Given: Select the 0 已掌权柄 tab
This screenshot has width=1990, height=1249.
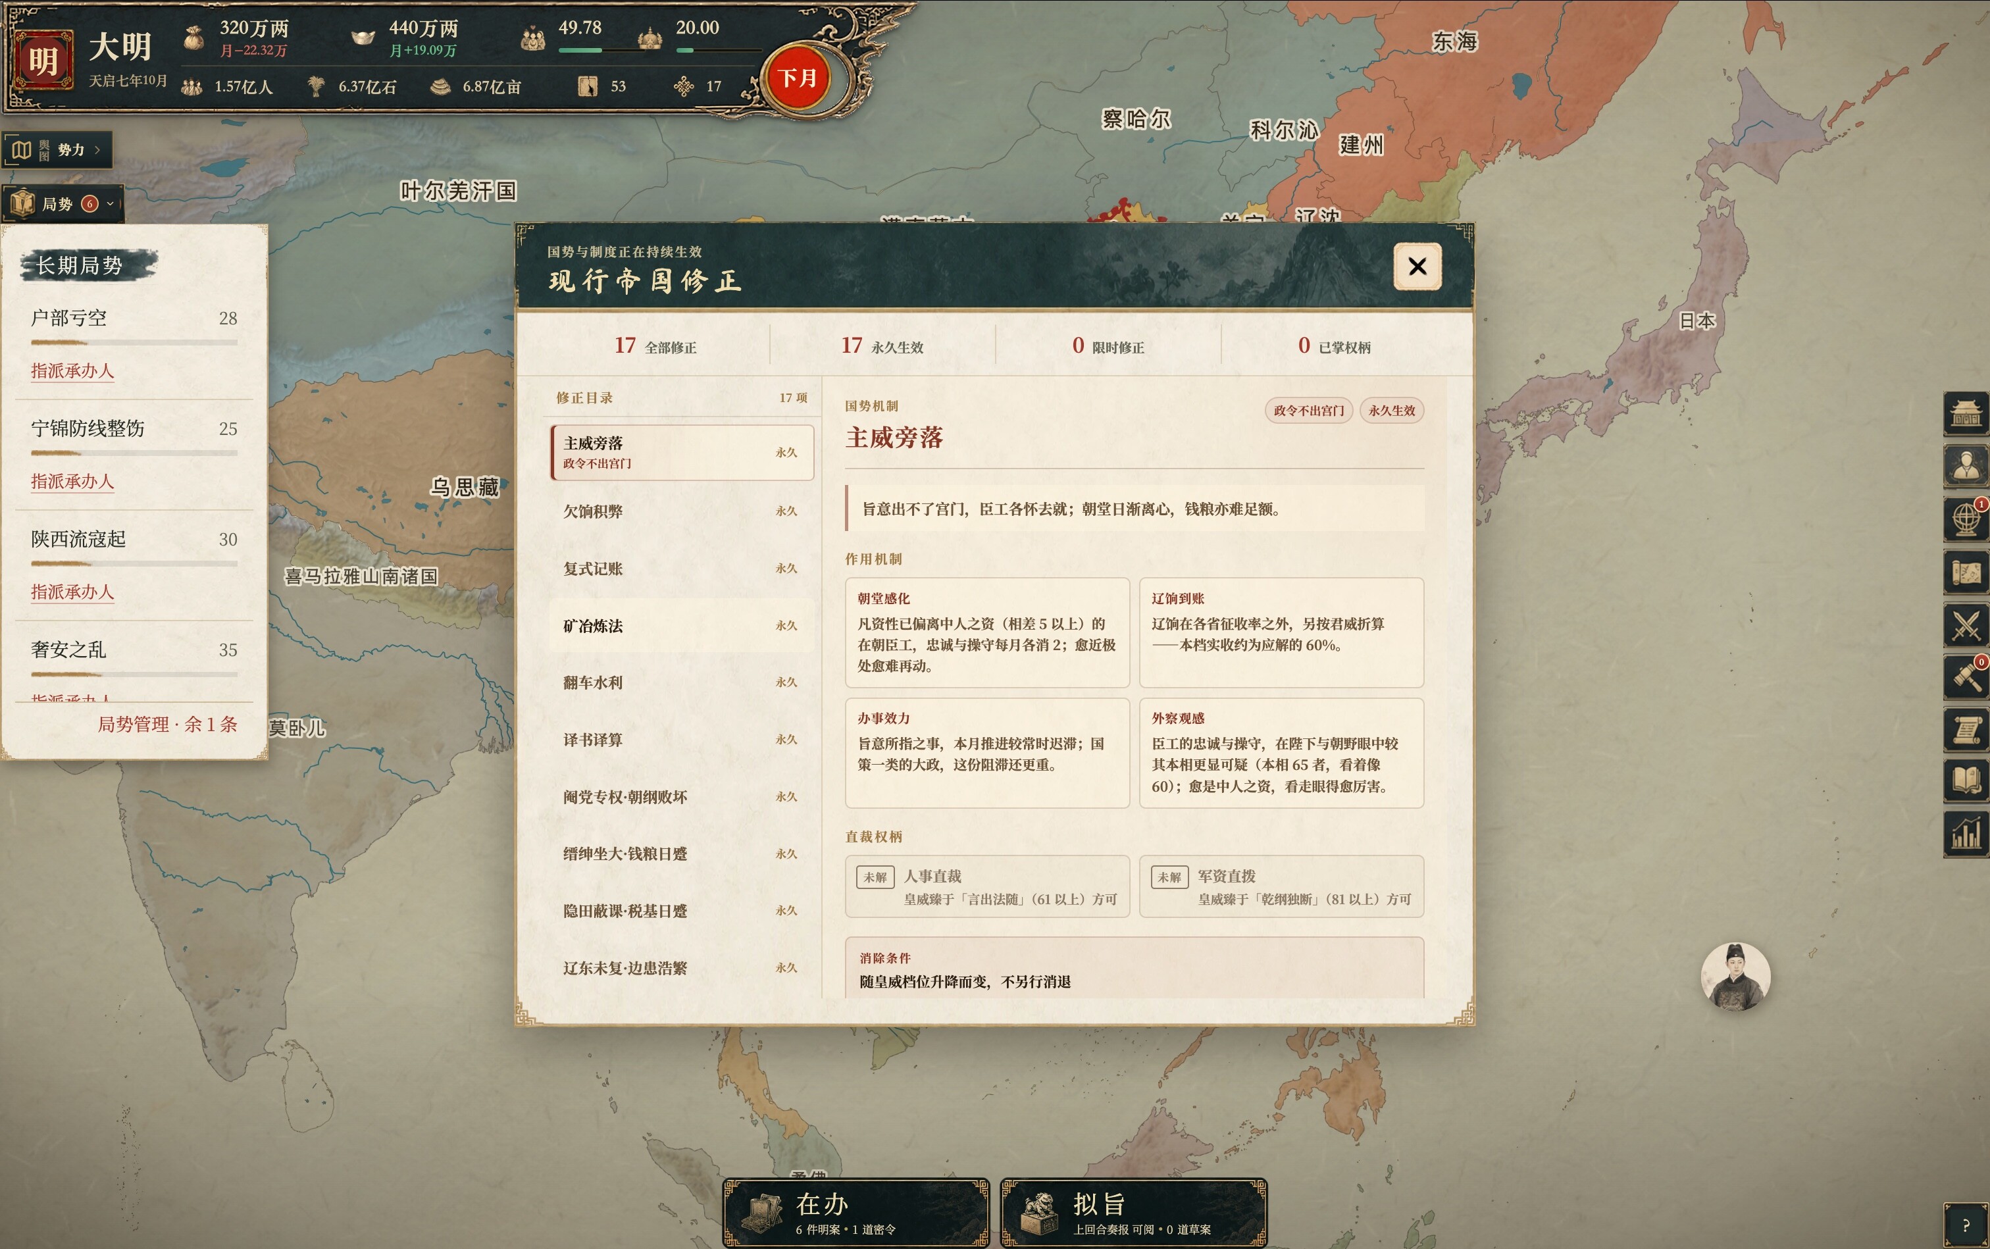Looking at the screenshot, I should pyautogui.click(x=1334, y=346).
